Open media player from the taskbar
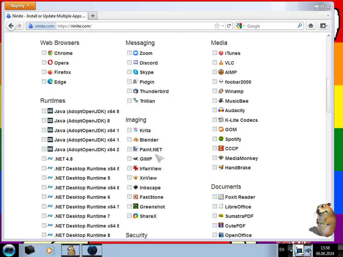Viewport: 343px width, 257px height. (x=50, y=250)
